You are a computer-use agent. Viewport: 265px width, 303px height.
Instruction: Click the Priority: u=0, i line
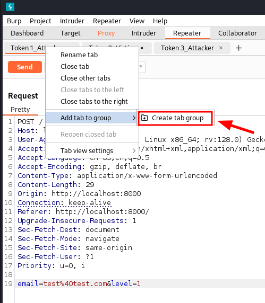pos(51,266)
